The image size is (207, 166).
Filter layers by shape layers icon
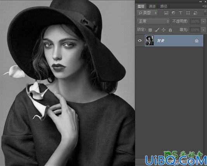pos(188,13)
